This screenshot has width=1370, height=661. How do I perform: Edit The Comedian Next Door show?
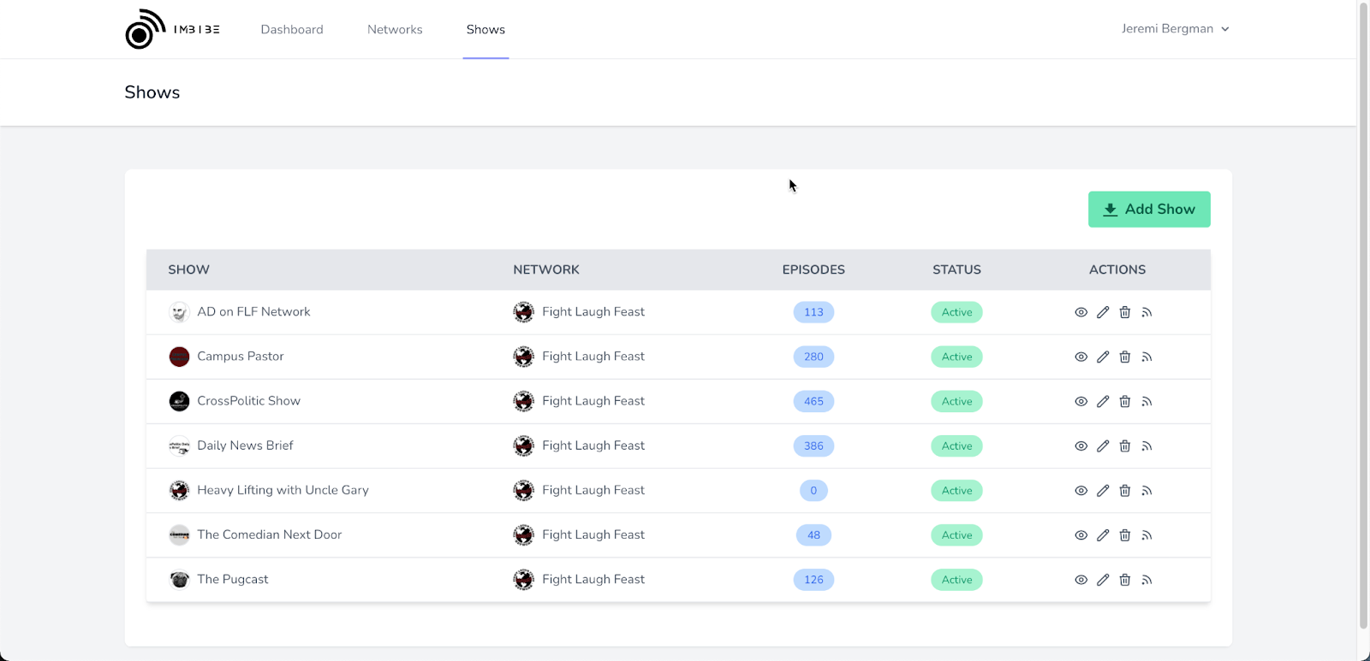(x=1103, y=535)
